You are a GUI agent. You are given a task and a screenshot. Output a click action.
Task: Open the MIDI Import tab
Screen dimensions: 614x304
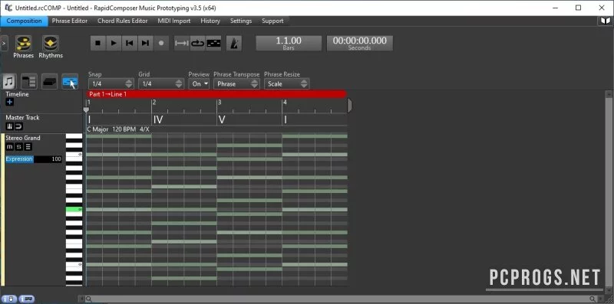pyautogui.click(x=174, y=21)
